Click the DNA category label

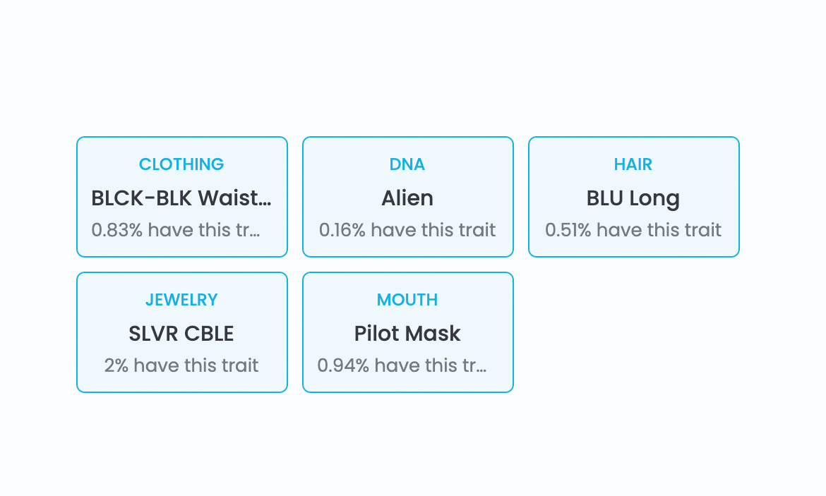pyautogui.click(x=407, y=164)
